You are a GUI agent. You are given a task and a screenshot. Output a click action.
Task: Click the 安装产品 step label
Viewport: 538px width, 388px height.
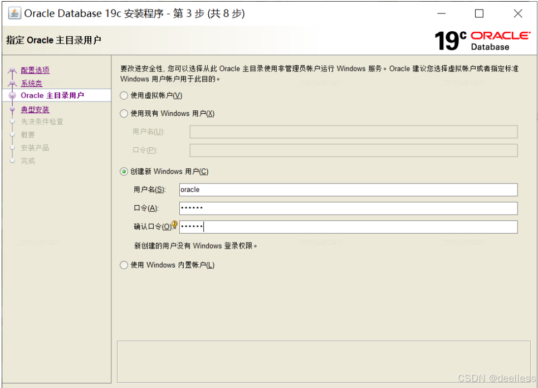pos(35,148)
